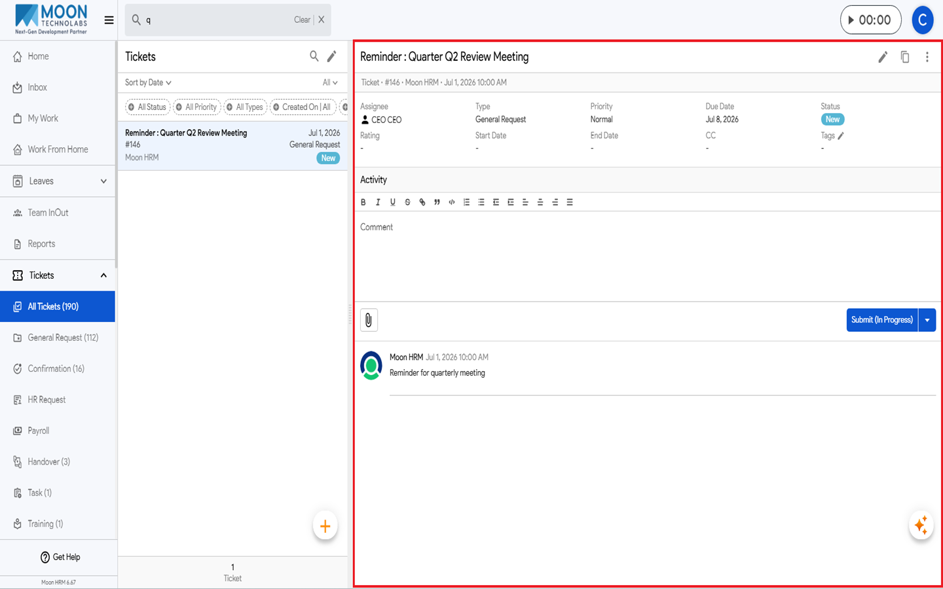943x589 pixels.
Task: Open Training (1) tickets in the sidebar
Action: click(58, 524)
